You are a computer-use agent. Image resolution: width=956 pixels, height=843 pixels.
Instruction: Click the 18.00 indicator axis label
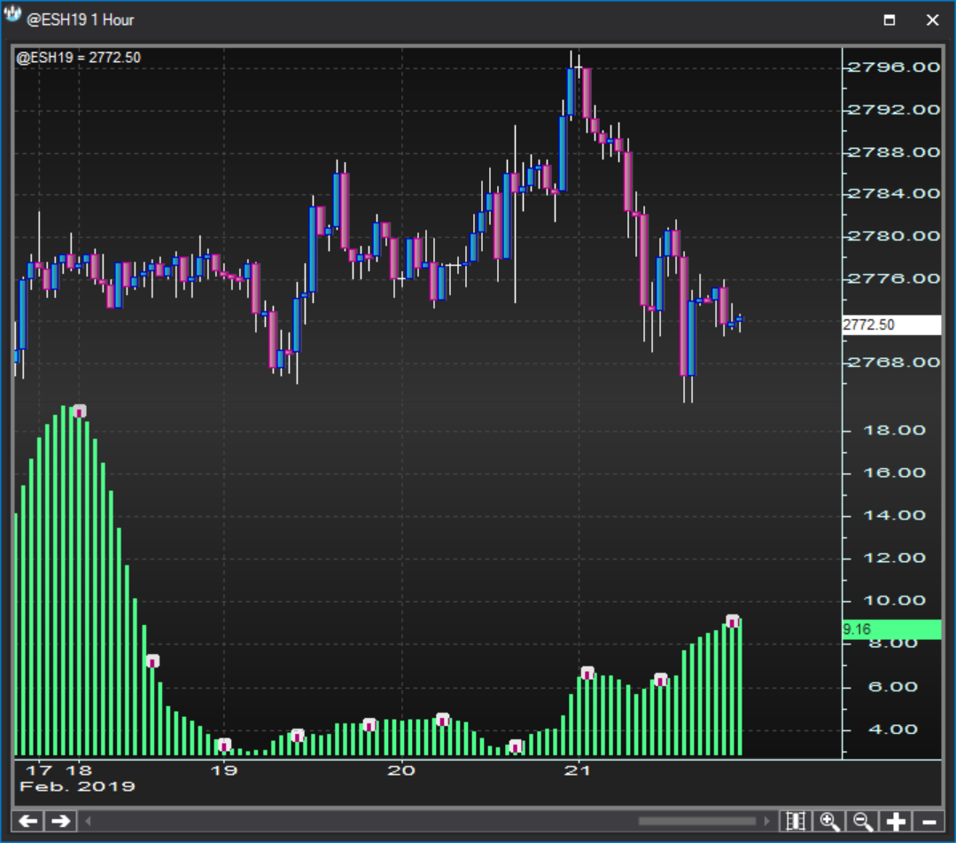pos(894,431)
